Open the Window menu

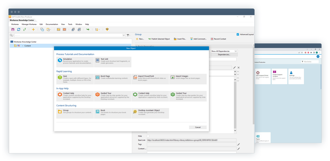click(x=79, y=24)
